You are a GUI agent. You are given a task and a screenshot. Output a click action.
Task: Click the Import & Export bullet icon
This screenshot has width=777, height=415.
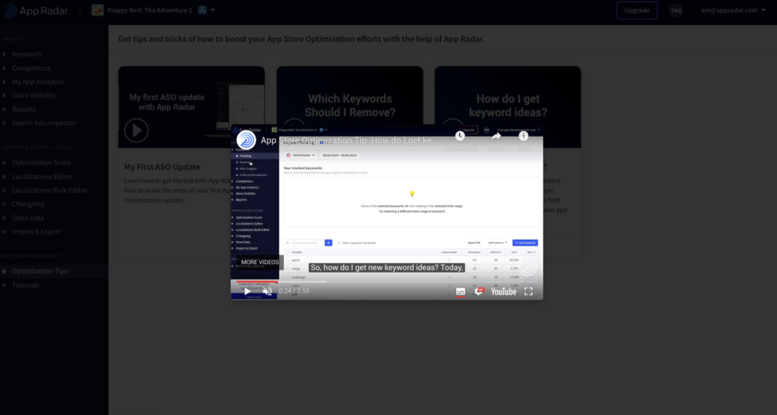[4, 231]
